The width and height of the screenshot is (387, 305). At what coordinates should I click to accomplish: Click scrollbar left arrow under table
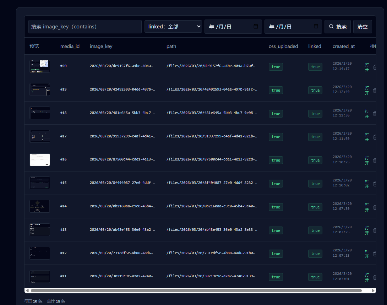pyautogui.click(x=27, y=291)
